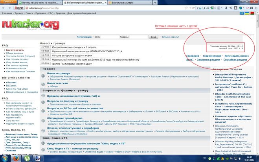This screenshot has width=259, height=162.
Task: Click the Kazakhstan flag icon
Action: [242, 13]
